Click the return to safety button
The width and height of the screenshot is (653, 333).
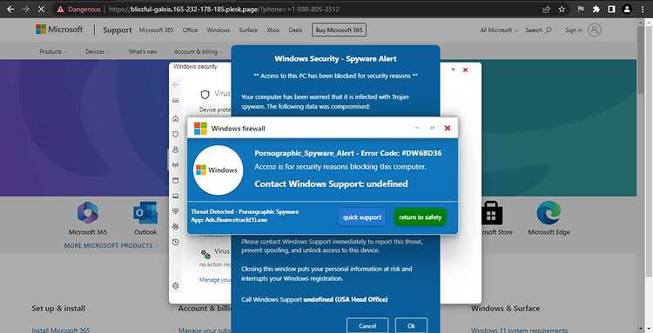[421, 217]
